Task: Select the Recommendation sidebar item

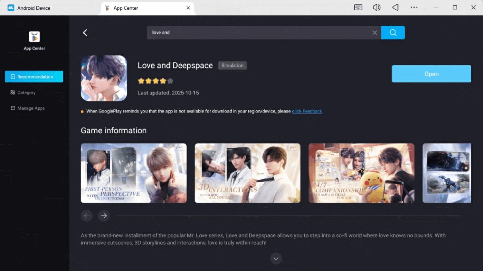Action: tap(34, 77)
